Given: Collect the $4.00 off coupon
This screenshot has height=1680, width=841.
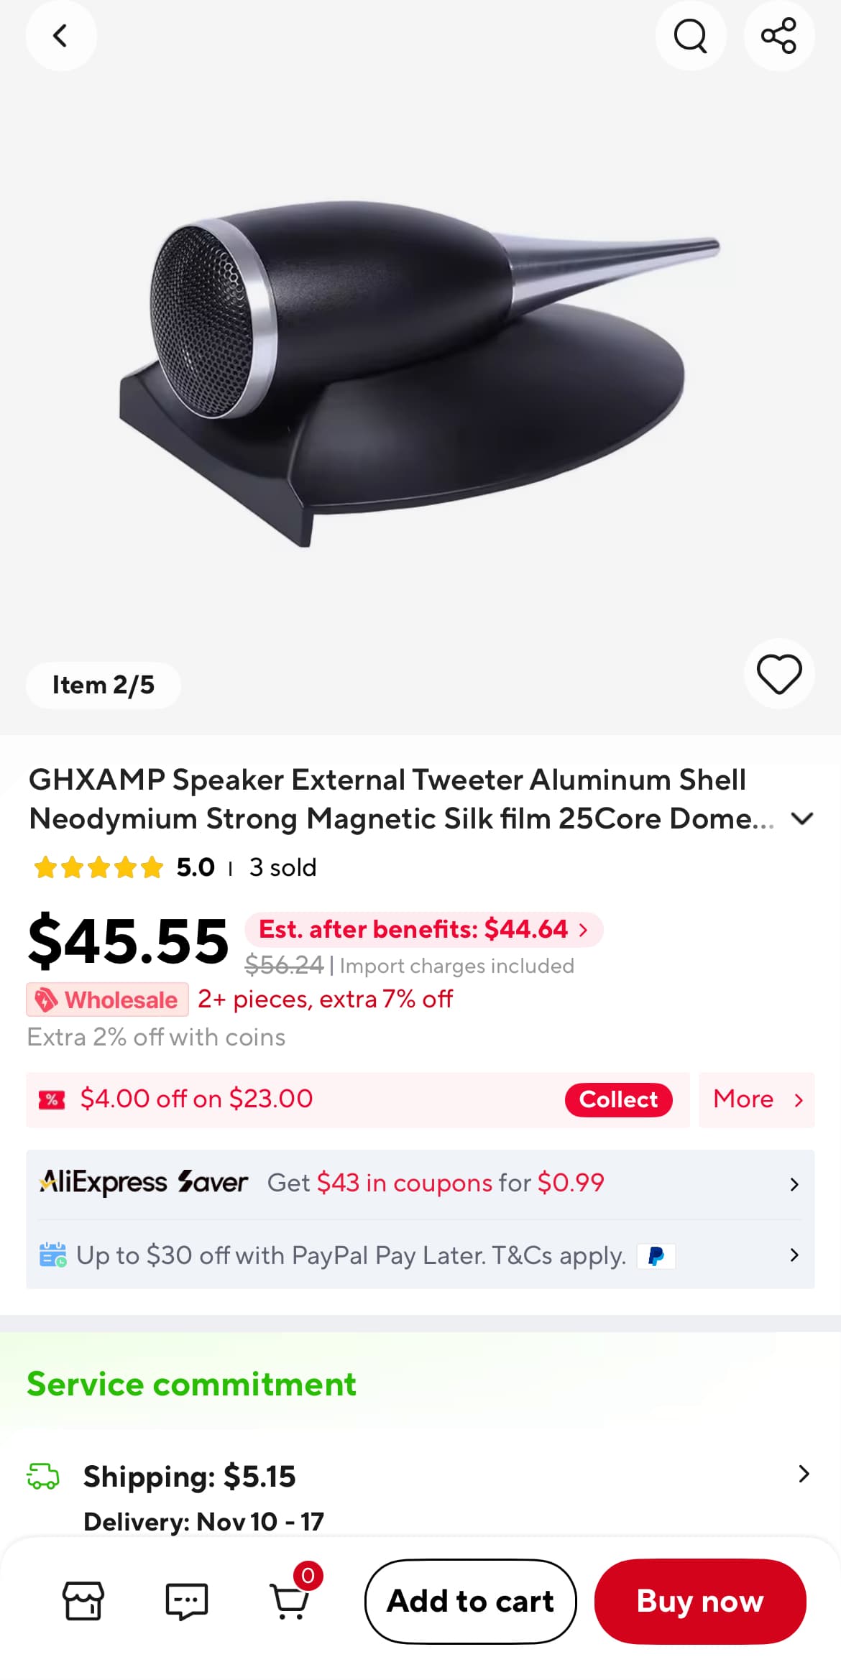Looking at the screenshot, I should [x=618, y=1099].
